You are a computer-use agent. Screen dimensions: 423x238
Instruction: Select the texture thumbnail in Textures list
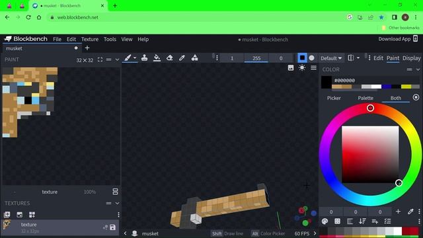click(7, 225)
